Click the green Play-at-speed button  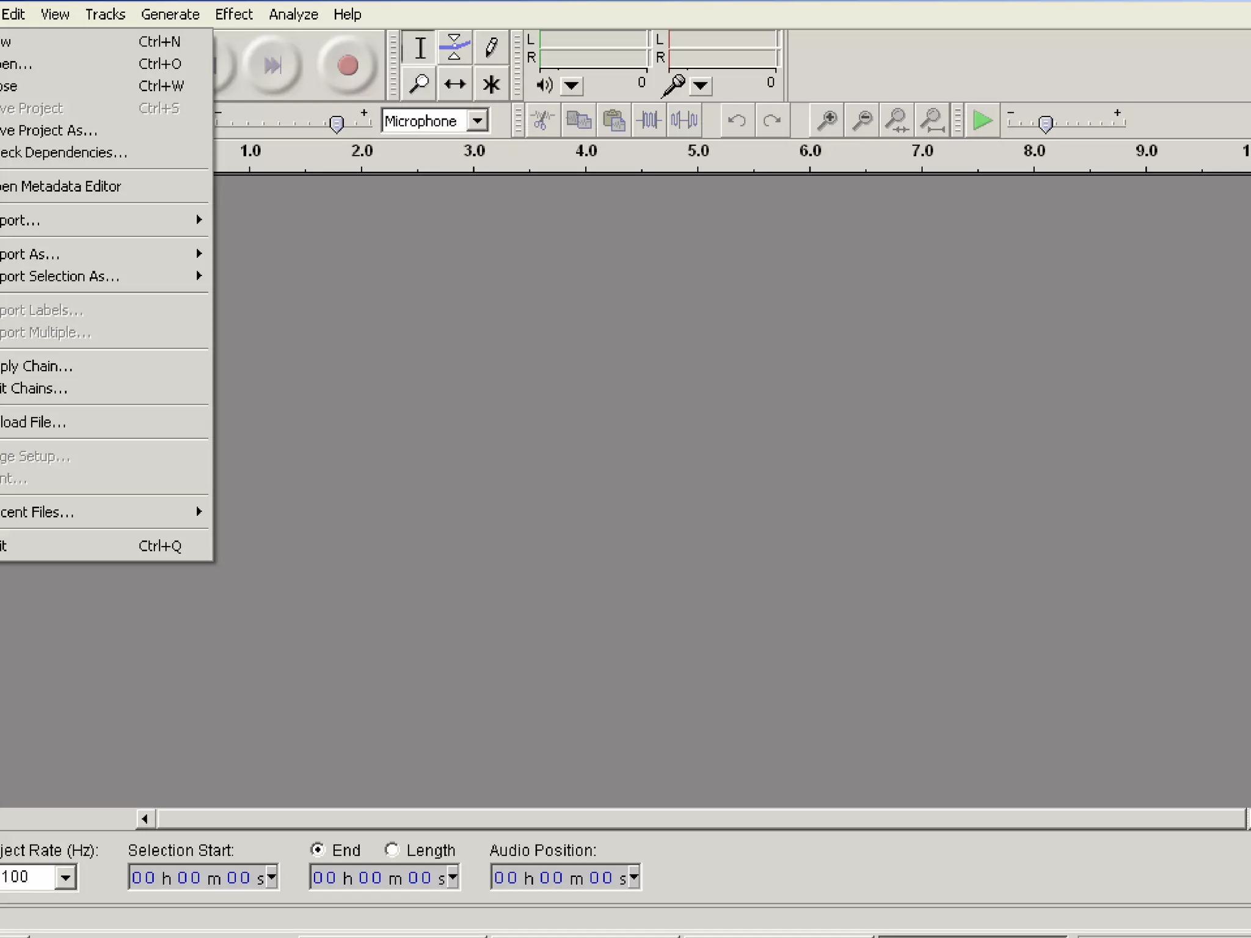tap(982, 120)
